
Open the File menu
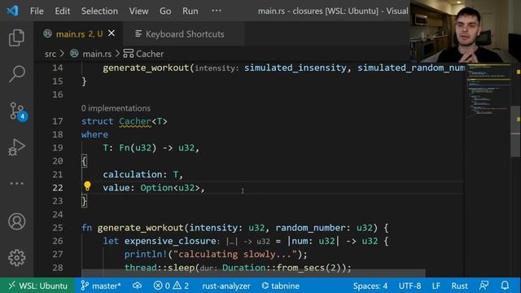(x=37, y=11)
